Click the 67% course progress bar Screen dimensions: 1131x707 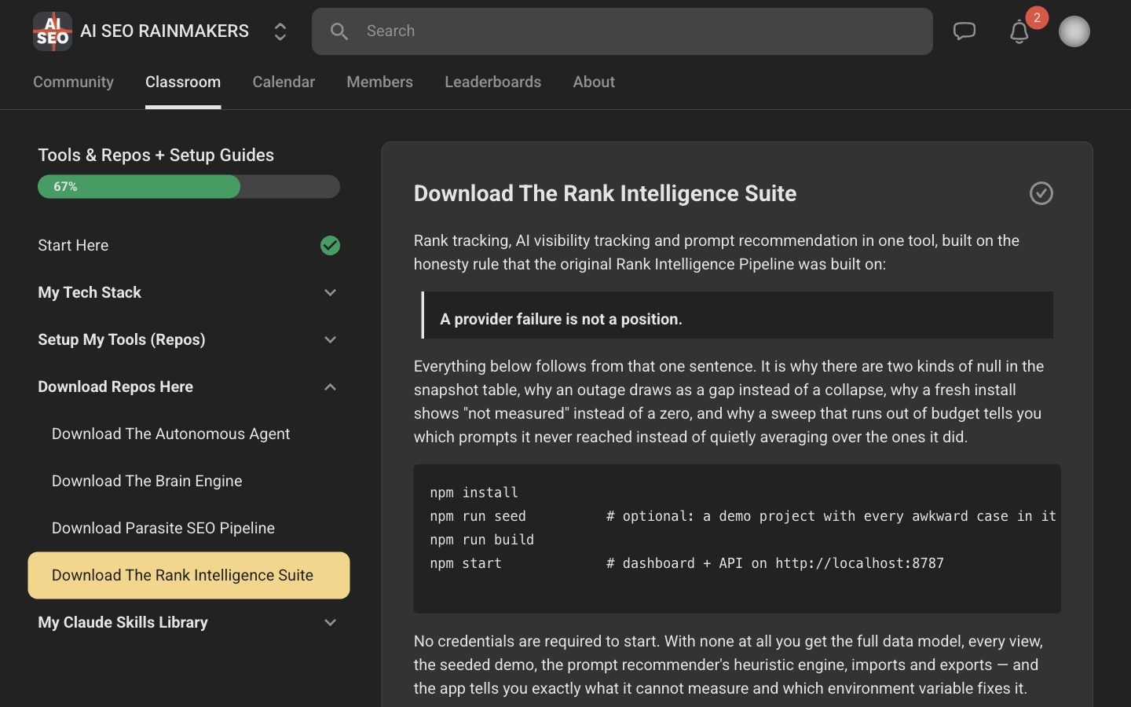(x=188, y=187)
